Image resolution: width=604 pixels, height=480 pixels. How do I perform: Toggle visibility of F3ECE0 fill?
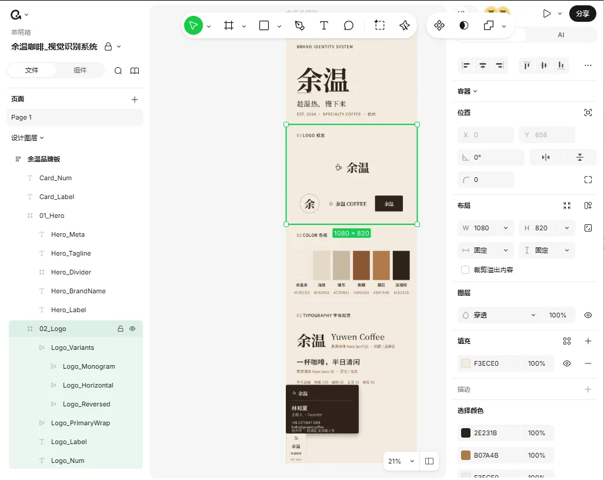pyautogui.click(x=566, y=363)
